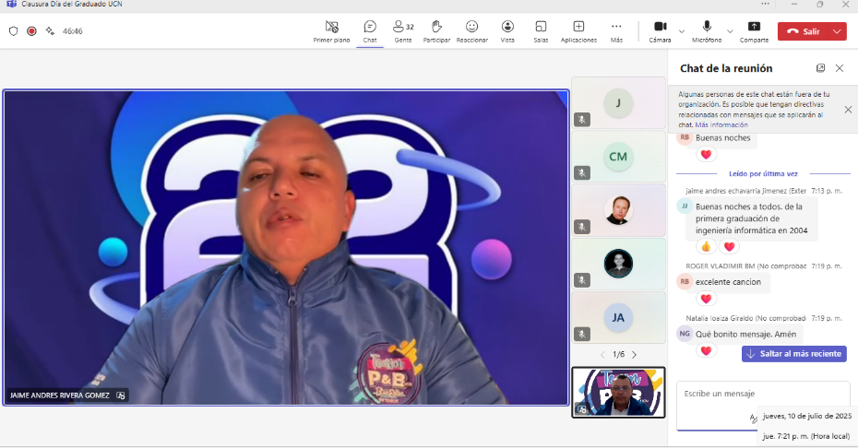Follow the Más información link
Viewport: 858px width, 448px height.
click(721, 124)
